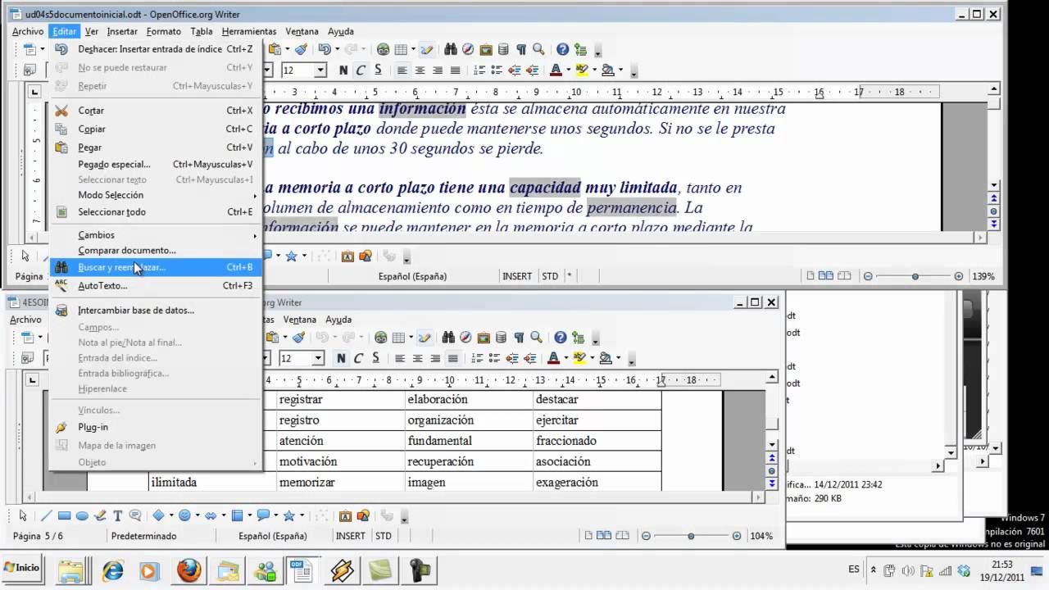Open Firefox from the taskbar
1049x590 pixels.
[x=188, y=570]
